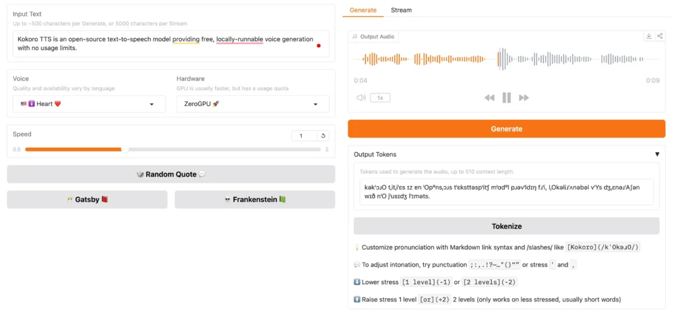This screenshot has width=675, height=316.
Task: Download the output audio file
Action: click(649, 36)
